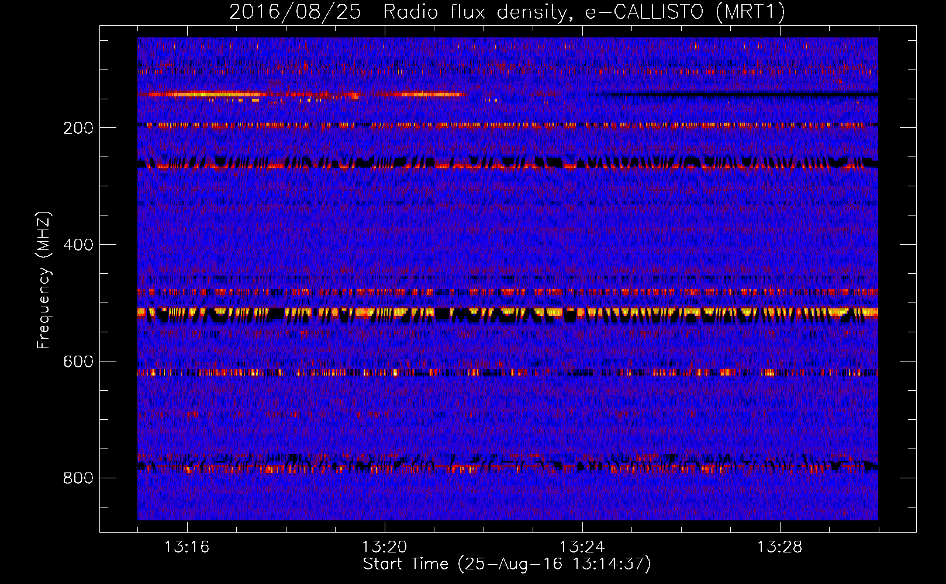
Task: Click the 13:24 time tick label
Action: point(582,547)
